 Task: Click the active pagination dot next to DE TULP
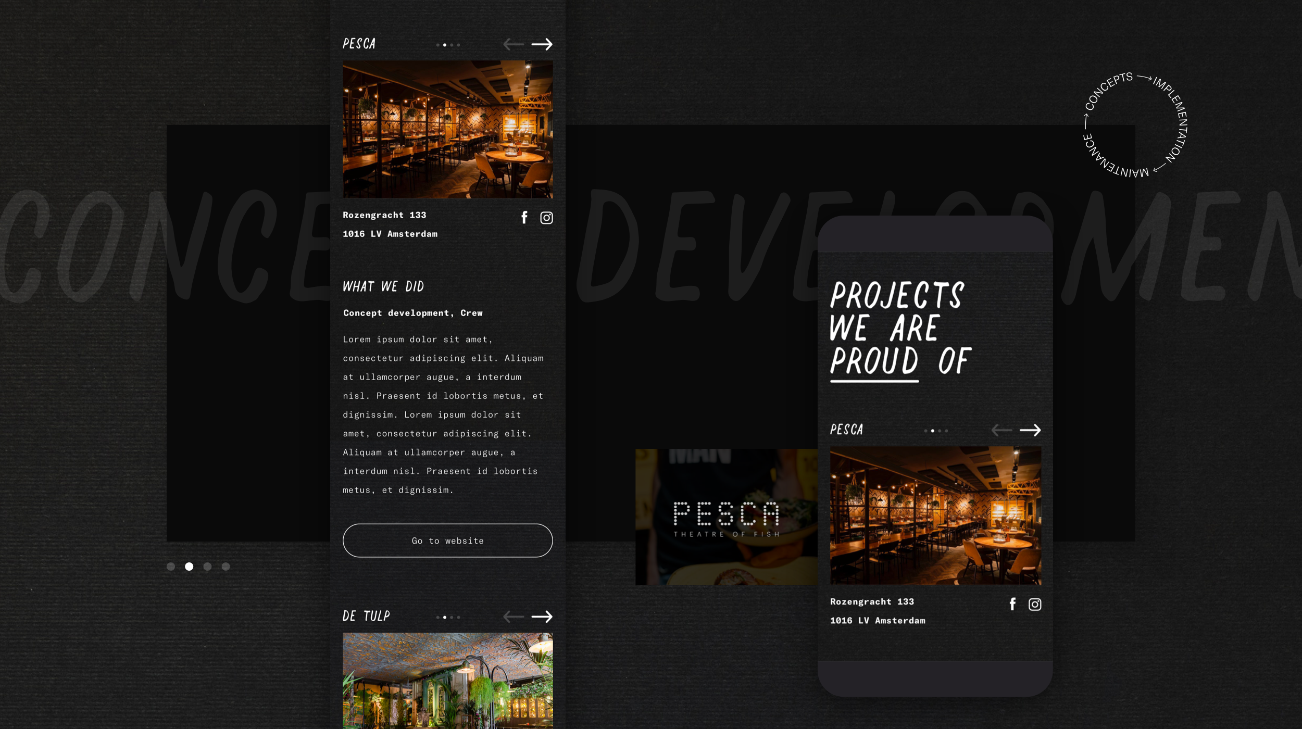[x=445, y=618]
